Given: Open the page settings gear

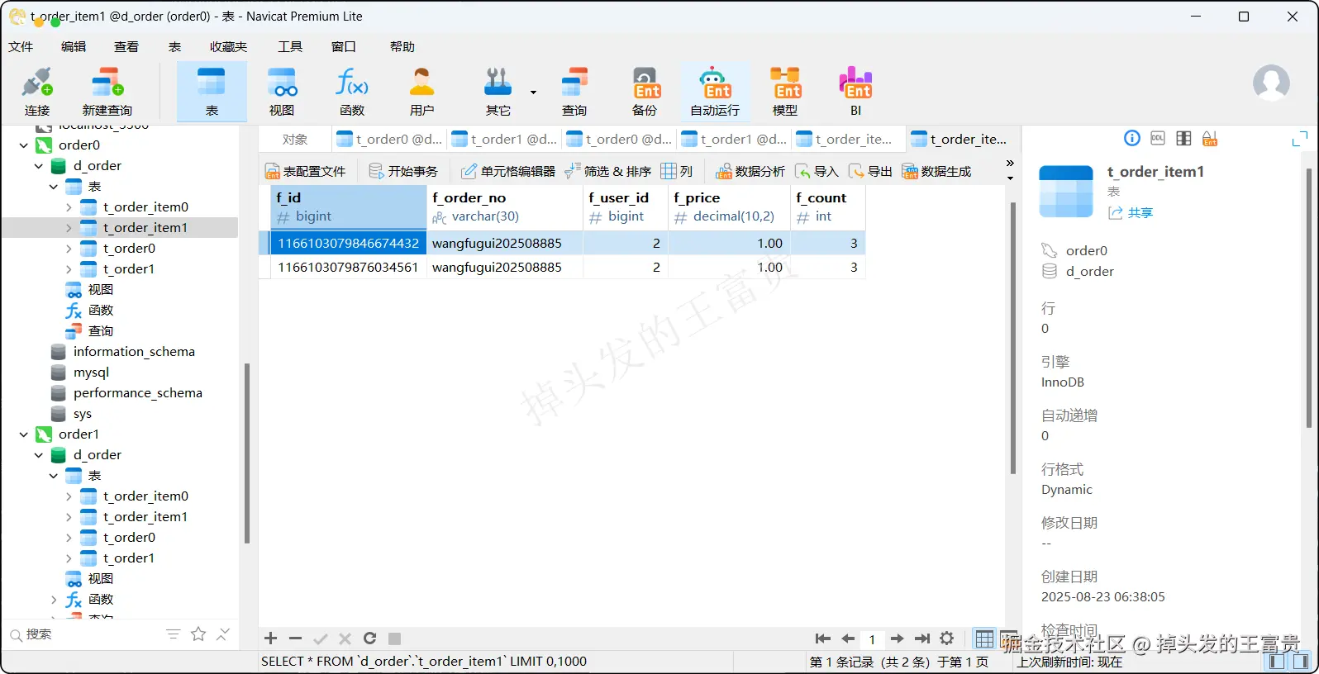Looking at the screenshot, I should [x=947, y=638].
